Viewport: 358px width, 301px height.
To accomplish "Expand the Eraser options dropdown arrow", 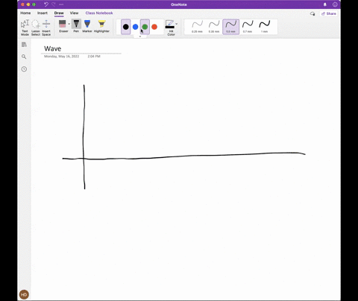I will coord(69,24).
